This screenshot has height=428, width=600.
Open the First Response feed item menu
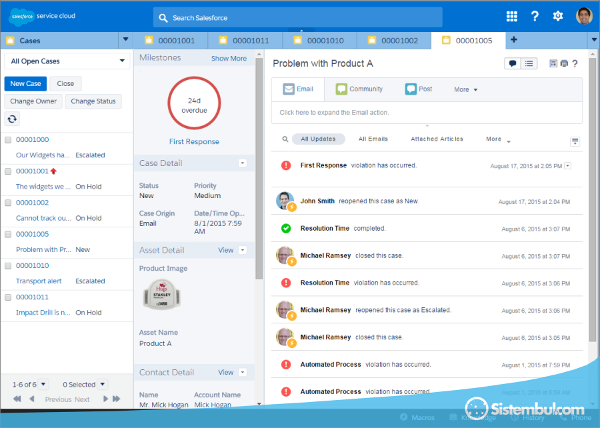[x=568, y=165]
